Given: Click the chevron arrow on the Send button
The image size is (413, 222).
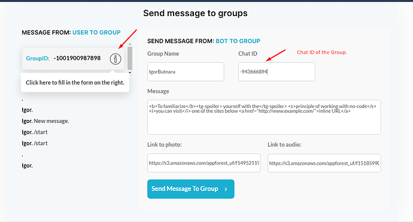Looking at the screenshot, I should (226, 189).
